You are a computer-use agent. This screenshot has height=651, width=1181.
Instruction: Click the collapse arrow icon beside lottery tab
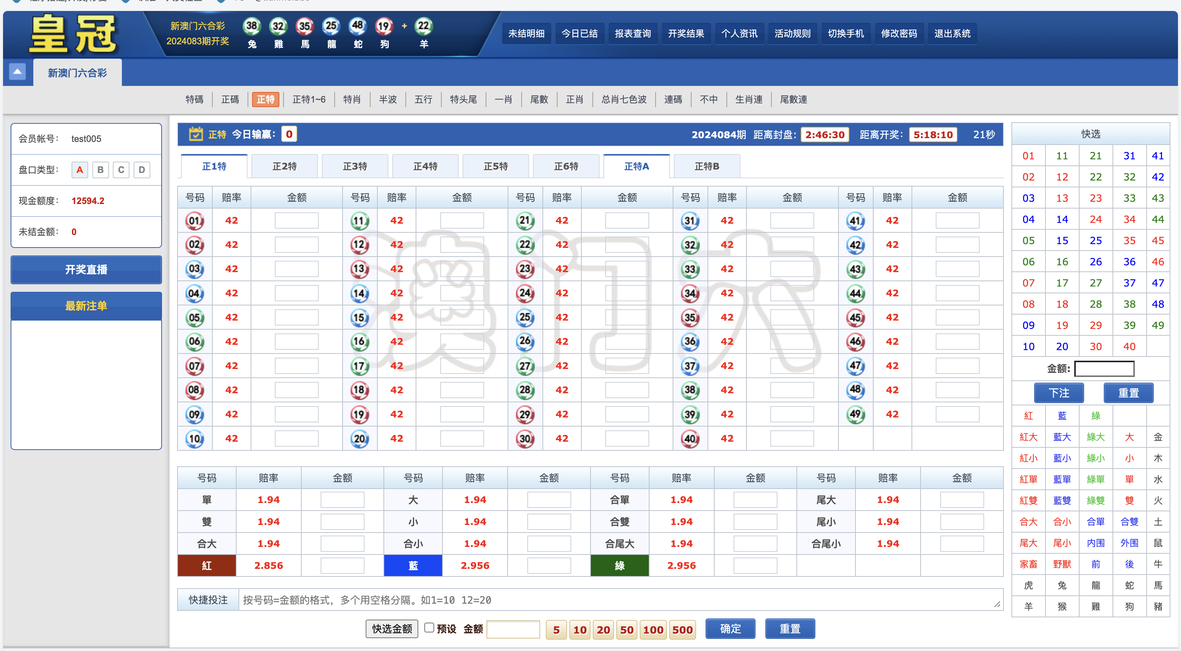(x=17, y=72)
